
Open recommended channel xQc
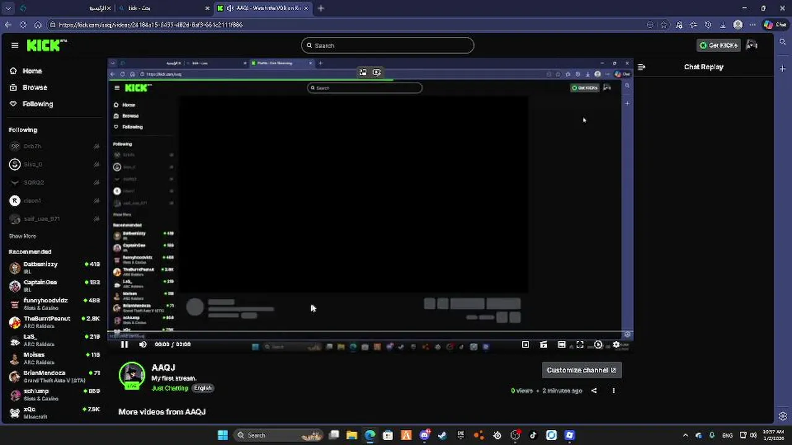click(x=54, y=412)
